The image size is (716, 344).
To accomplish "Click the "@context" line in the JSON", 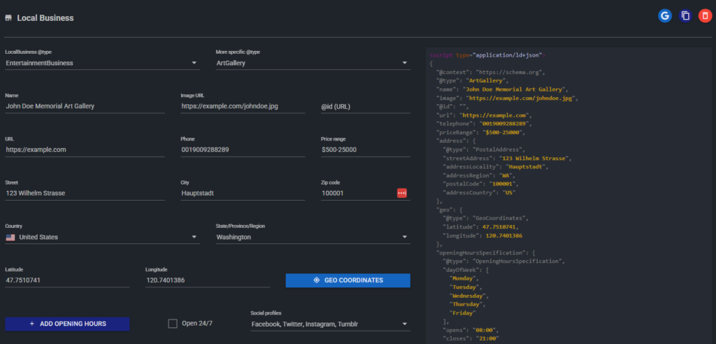I will click(x=491, y=72).
